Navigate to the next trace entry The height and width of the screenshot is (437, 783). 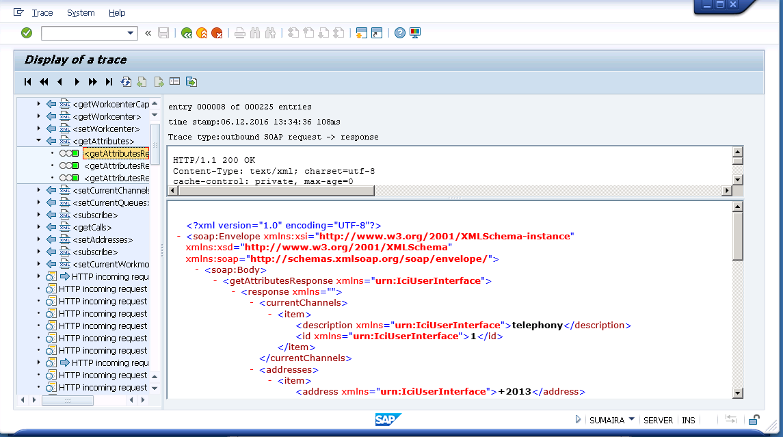(76, 81)
